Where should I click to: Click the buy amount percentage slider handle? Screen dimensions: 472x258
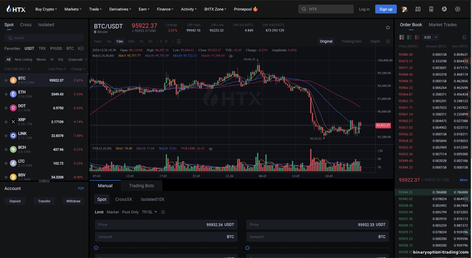96,248
